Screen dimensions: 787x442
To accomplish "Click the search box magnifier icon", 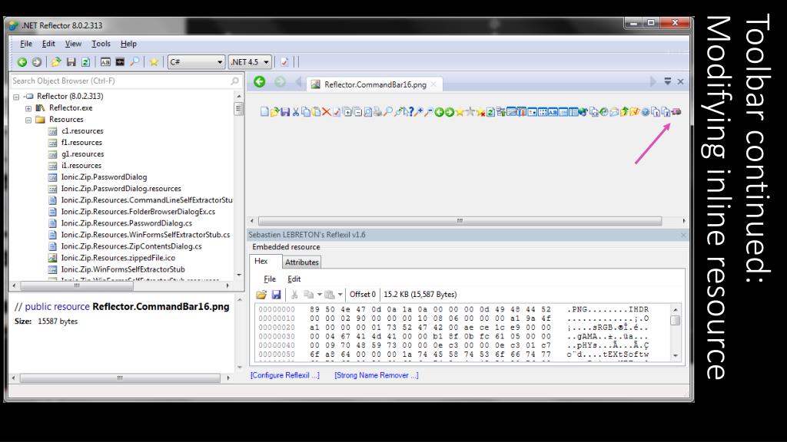I will pos(235,81).
